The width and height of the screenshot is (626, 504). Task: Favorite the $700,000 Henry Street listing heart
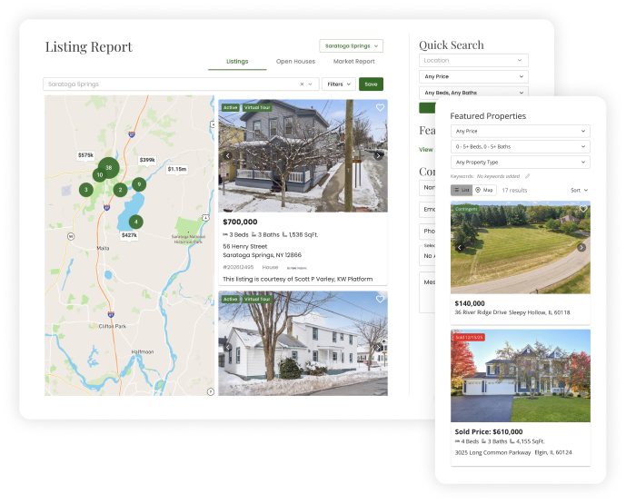coord(380,107)
